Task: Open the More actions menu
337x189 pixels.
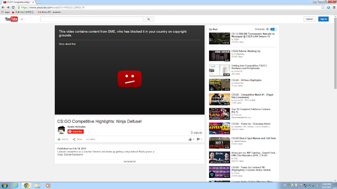Action: click(91, 139)
